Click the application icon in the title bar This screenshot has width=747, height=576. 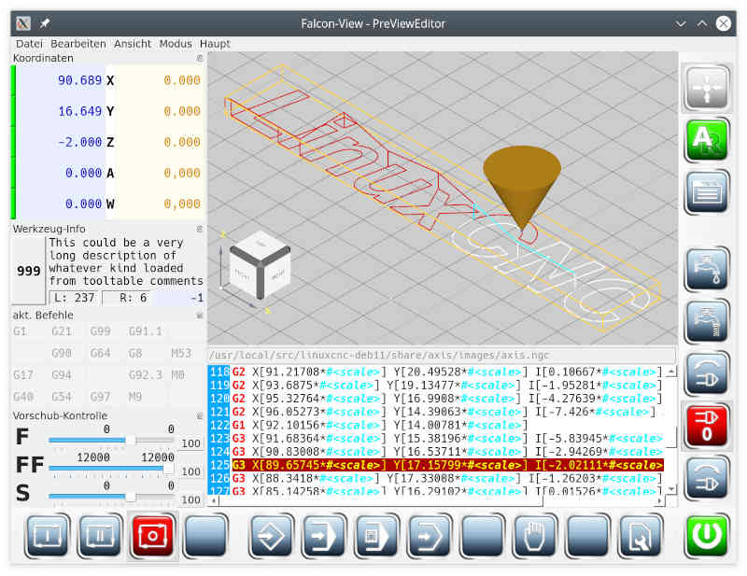click(x=23, y=22)
